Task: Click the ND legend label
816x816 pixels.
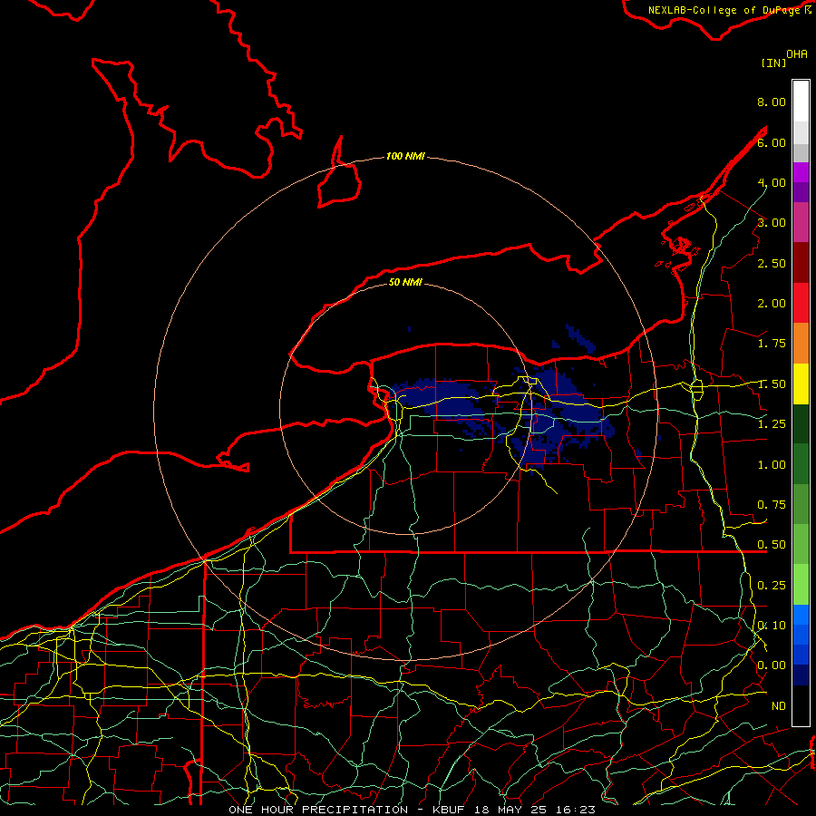Action: (779, 706)
